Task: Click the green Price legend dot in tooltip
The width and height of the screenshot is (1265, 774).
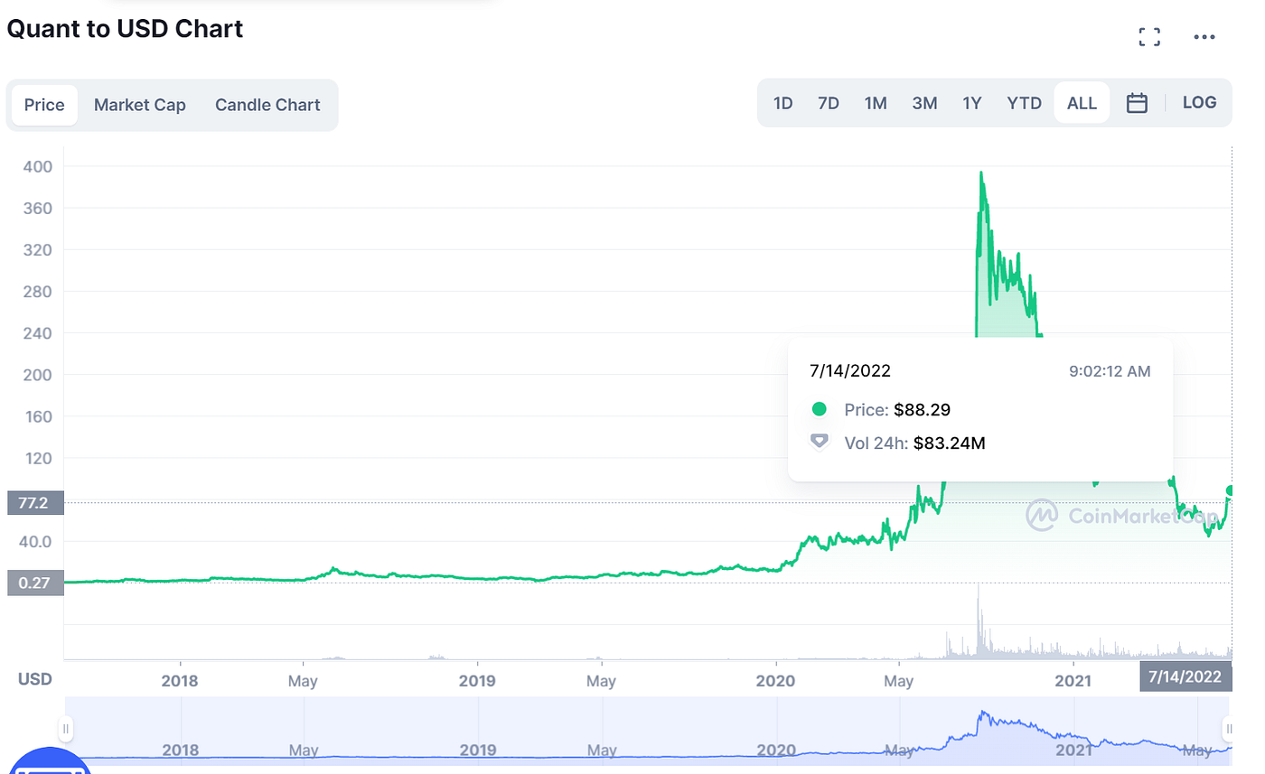Action: coord(820,410)
